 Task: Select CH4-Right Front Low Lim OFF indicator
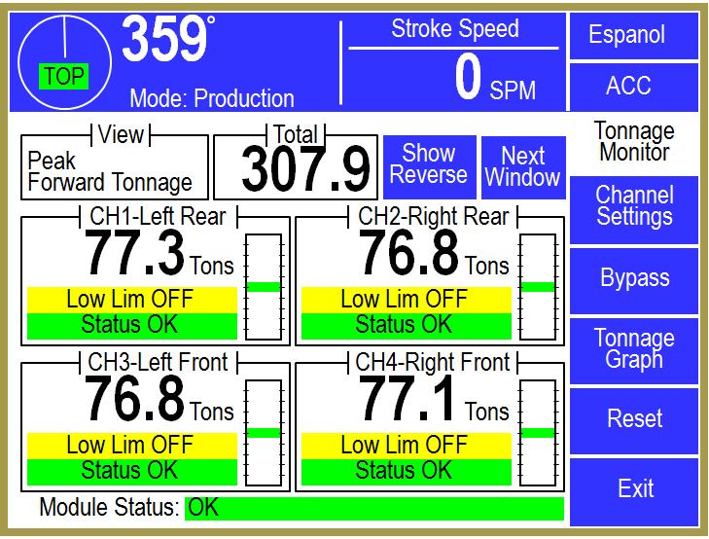(x=404, y=446)
